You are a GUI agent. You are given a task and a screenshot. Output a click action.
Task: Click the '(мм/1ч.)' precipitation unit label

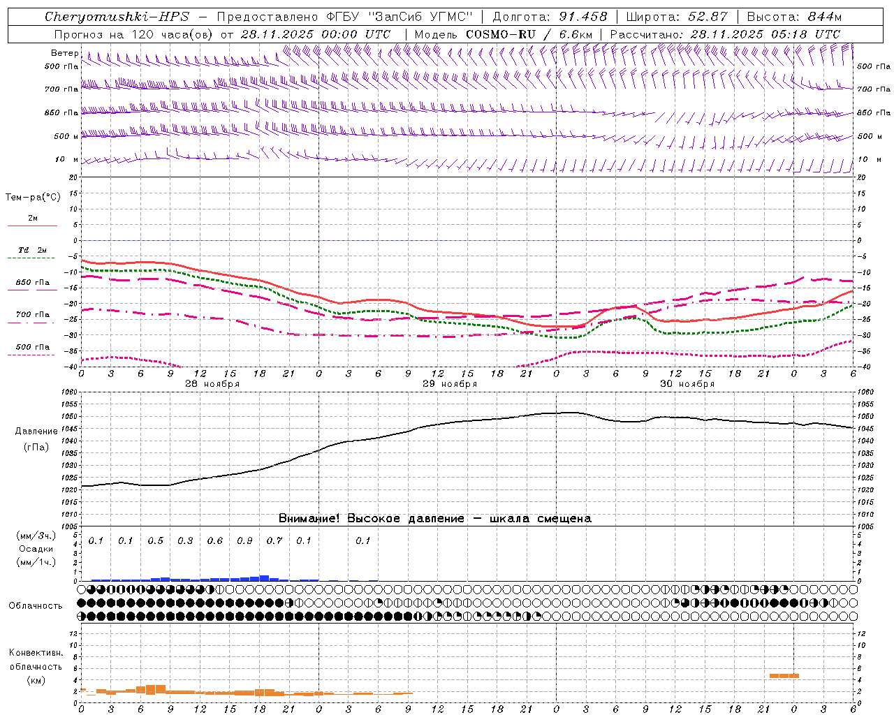[x=36, y=562]
